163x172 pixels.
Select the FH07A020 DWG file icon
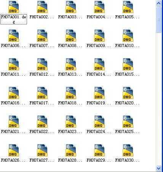click(x=128, y=93)
